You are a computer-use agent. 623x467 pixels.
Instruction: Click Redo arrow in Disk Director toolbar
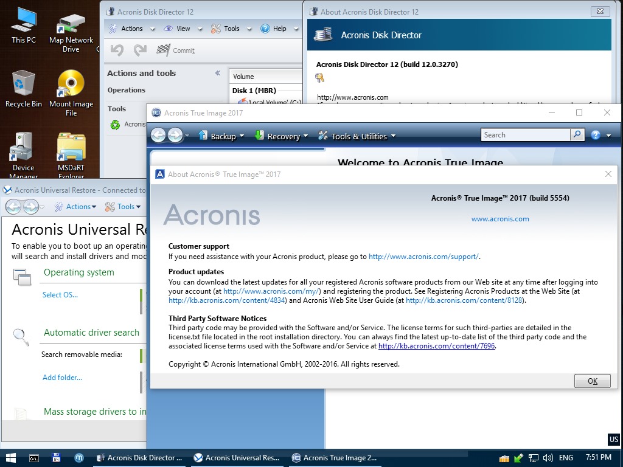point(140,50)
